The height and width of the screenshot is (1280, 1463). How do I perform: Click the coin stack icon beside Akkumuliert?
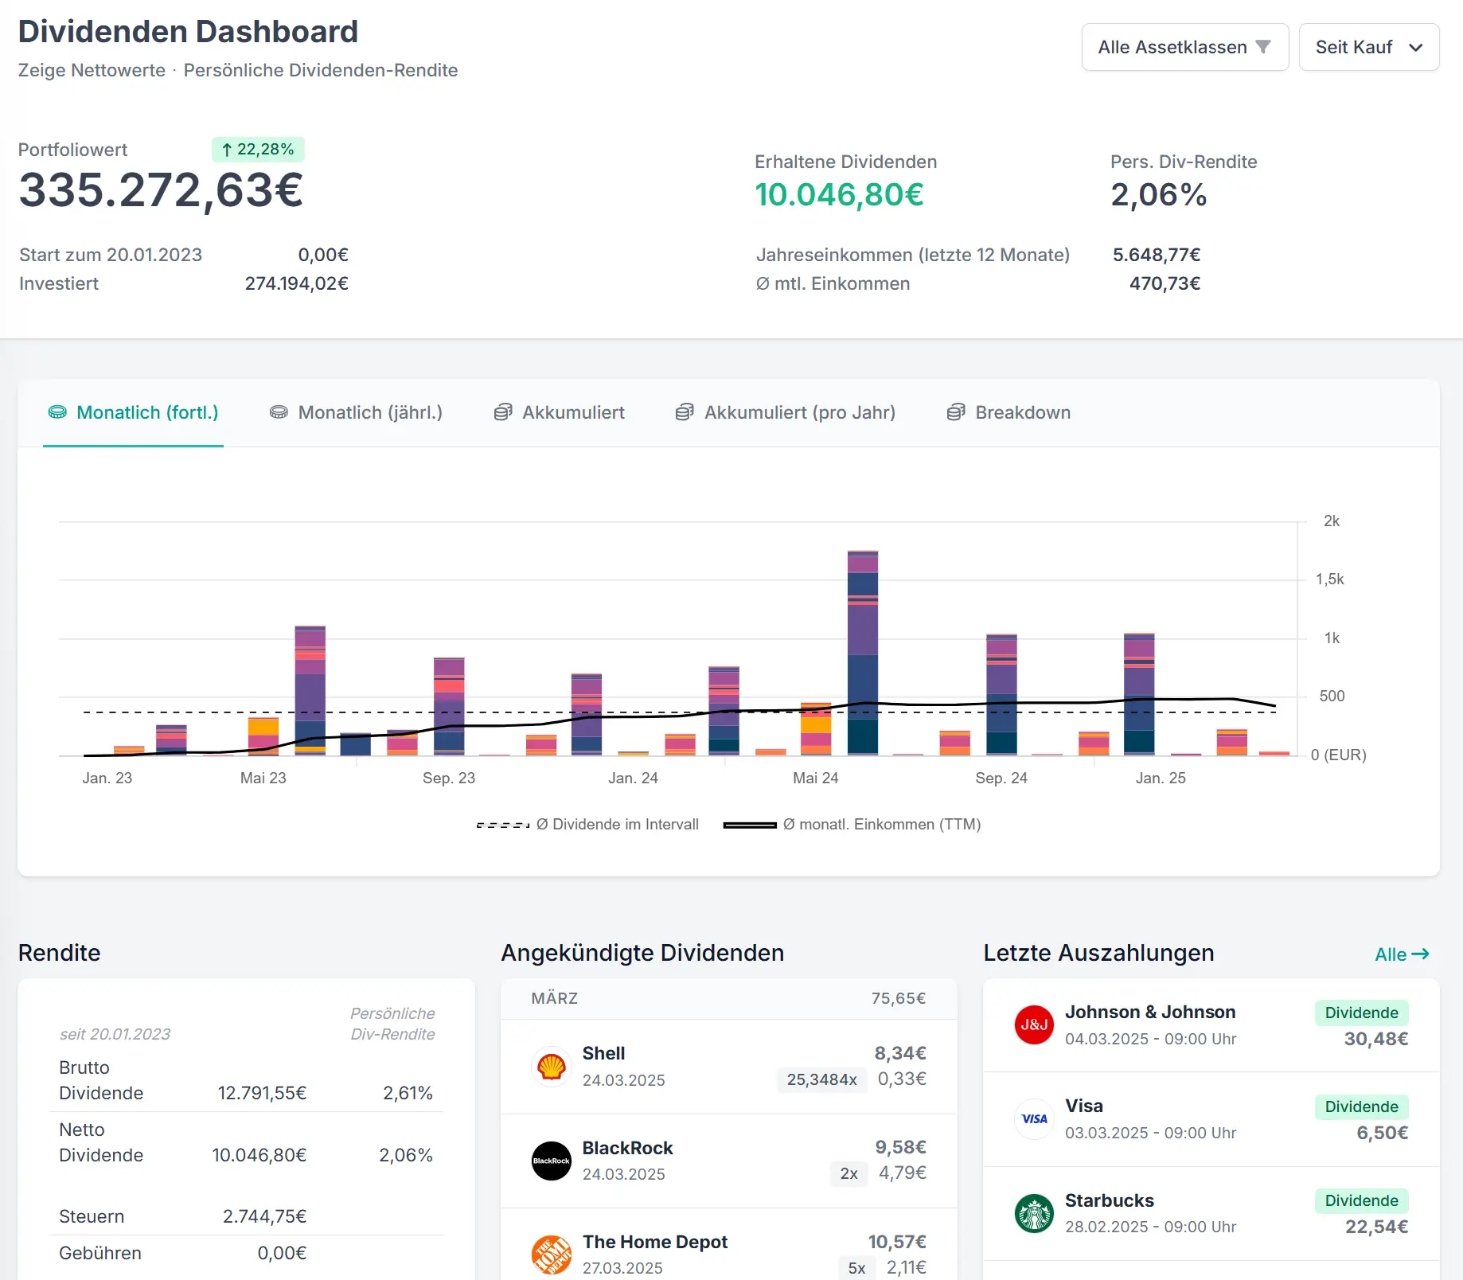(503, 412)
